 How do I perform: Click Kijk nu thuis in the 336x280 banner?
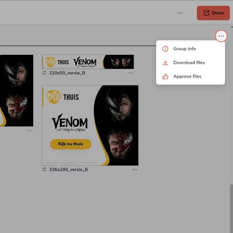[71, 144]
